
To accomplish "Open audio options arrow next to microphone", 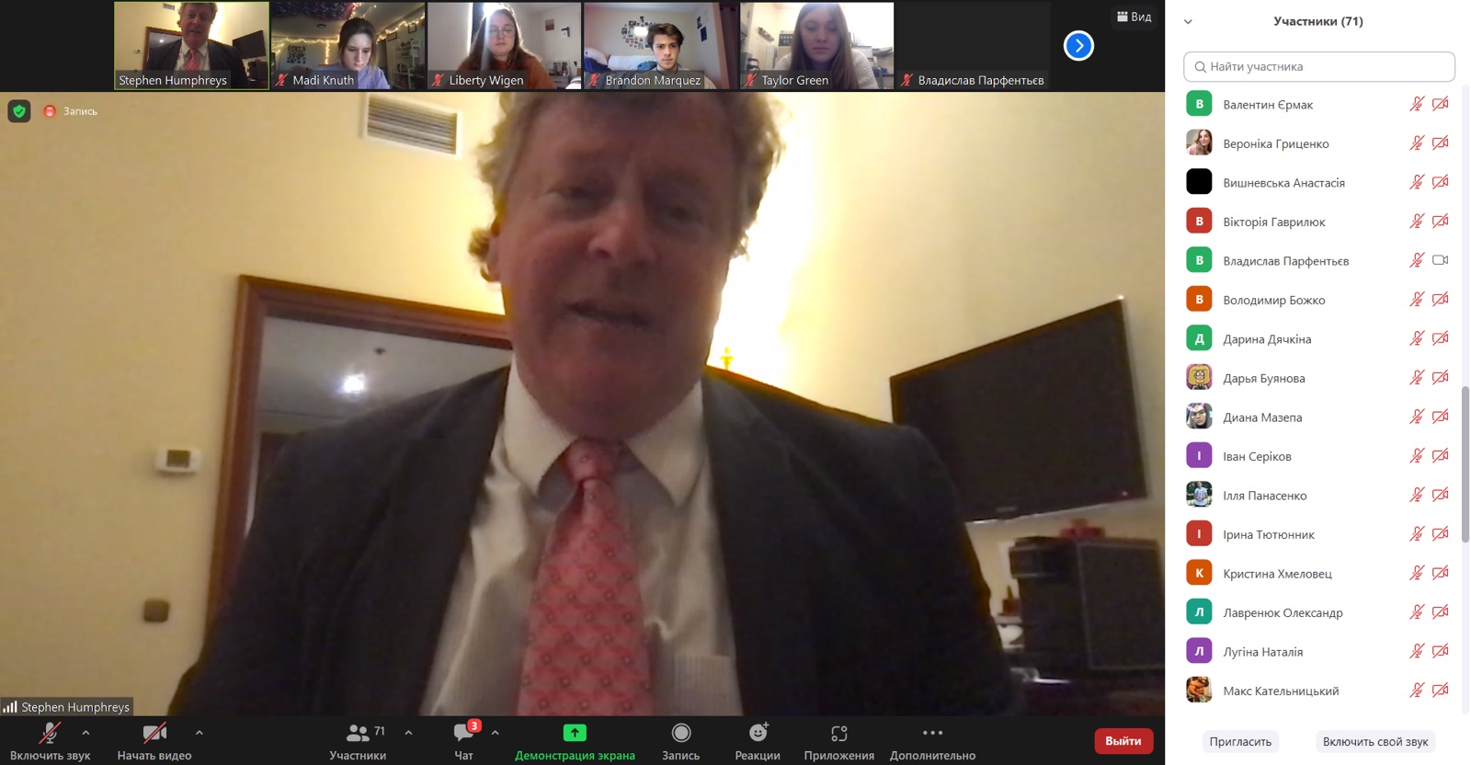I will (x=86, y=733).
